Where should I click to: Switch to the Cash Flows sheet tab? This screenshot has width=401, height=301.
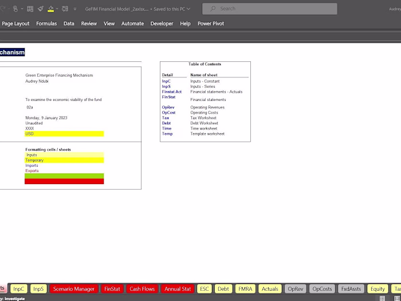point(142,289)
